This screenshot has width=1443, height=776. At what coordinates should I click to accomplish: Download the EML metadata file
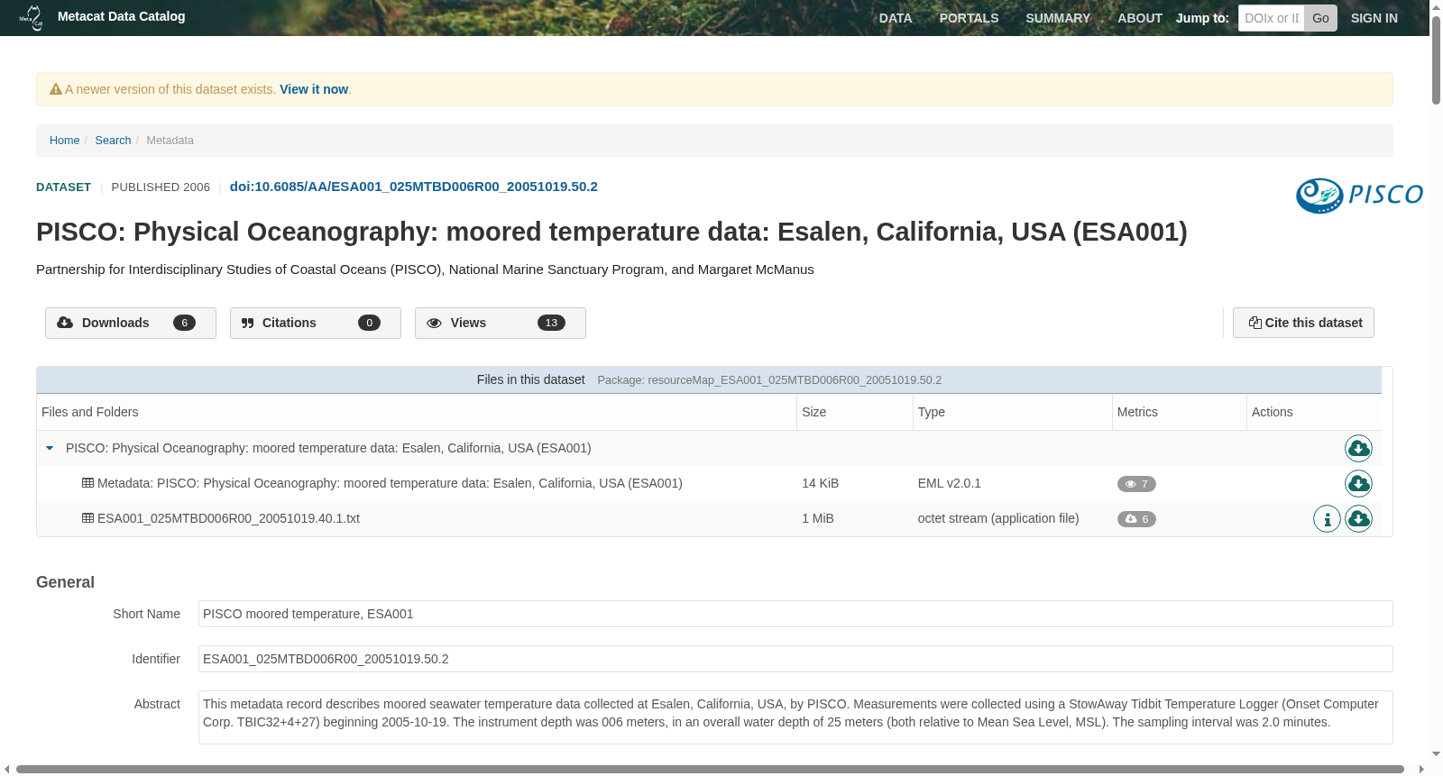(1358, 483)
